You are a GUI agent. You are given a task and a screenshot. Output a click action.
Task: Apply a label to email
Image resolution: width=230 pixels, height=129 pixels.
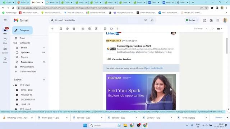tap(112, 29)
